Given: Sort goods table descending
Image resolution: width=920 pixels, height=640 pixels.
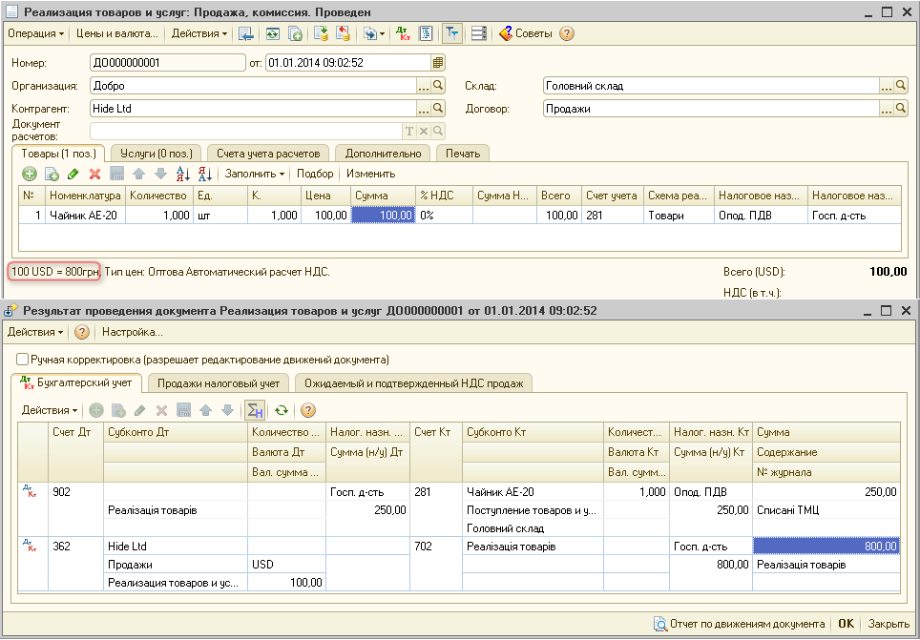Looking at the screenshot, I should 205,174.
